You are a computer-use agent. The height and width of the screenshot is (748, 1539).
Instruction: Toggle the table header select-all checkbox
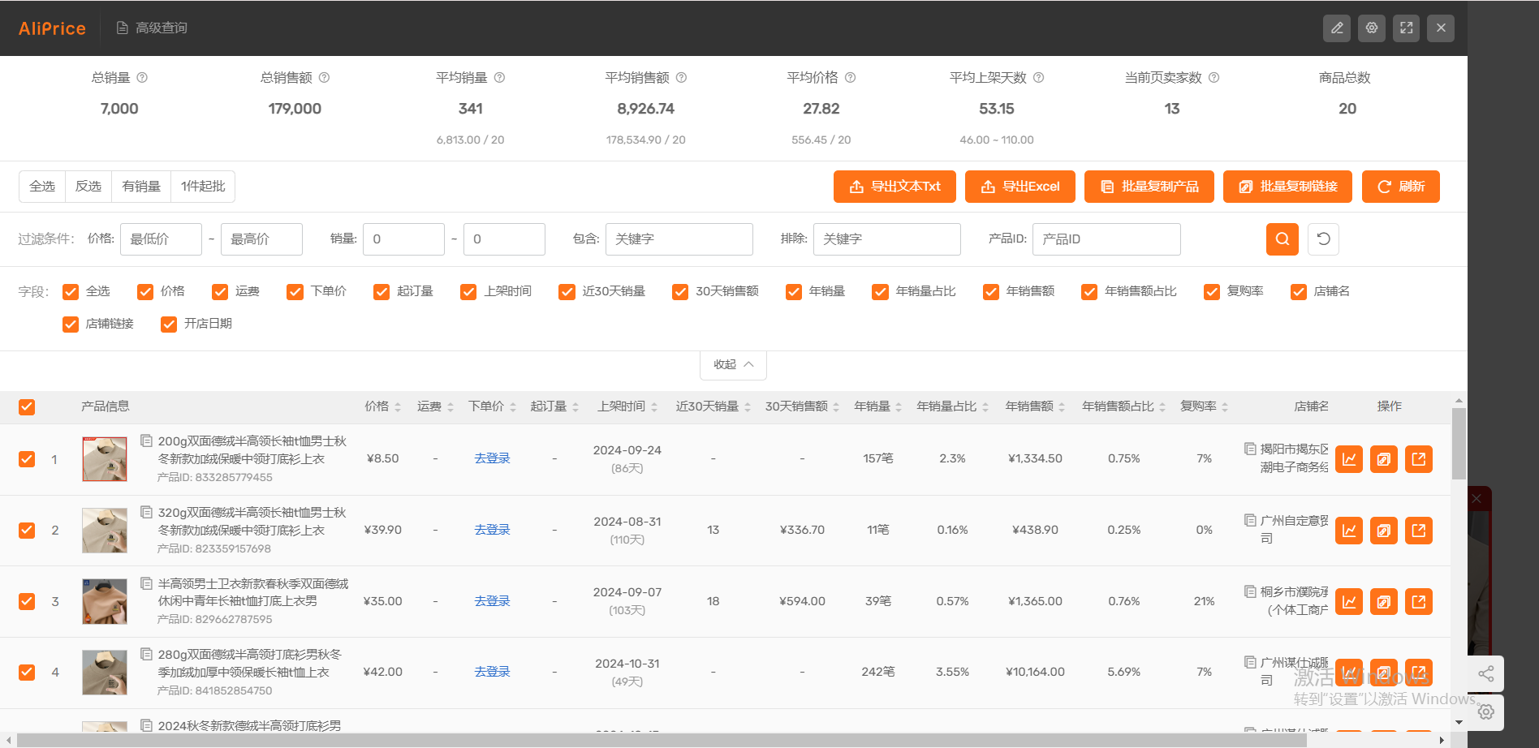[27, 406]
